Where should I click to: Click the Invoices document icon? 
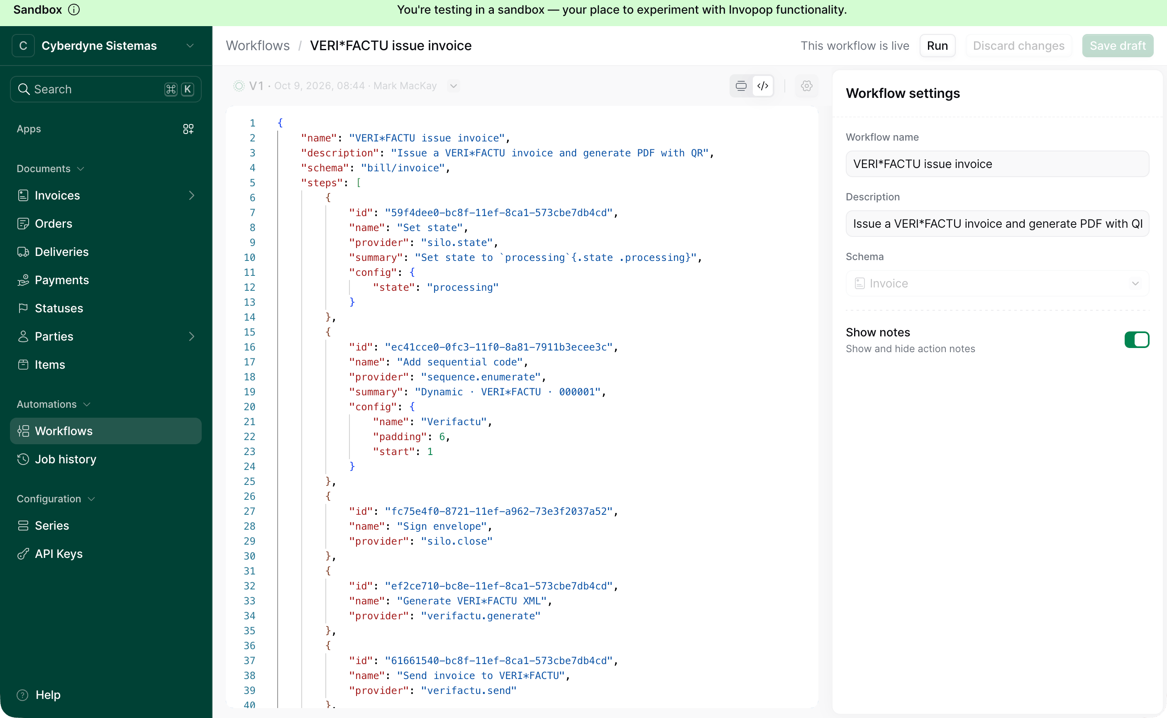pyautogui.click(x=23, y=195)
